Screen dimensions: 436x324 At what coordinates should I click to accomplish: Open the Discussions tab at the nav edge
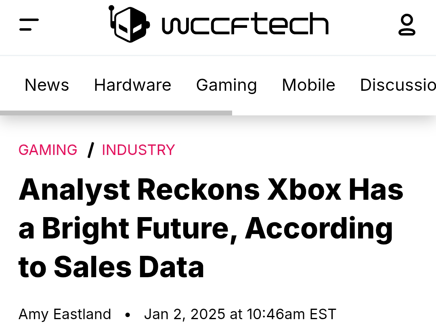[398, 85]
